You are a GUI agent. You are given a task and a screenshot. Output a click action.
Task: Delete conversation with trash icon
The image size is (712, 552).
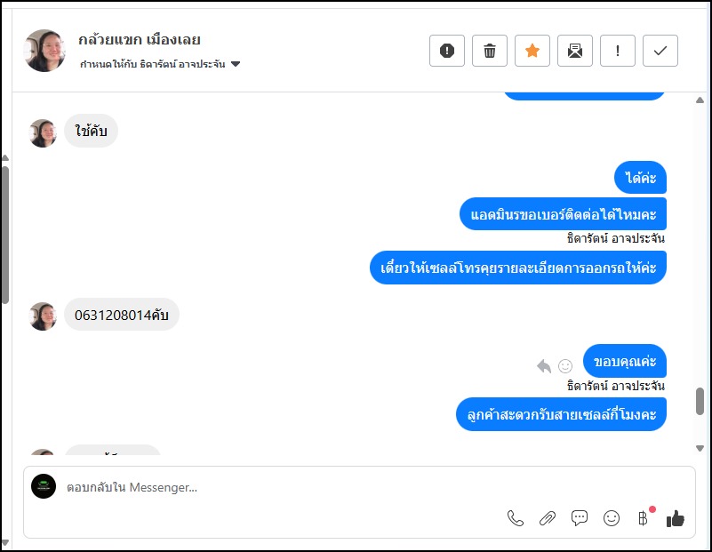click(x=490, y=51)
